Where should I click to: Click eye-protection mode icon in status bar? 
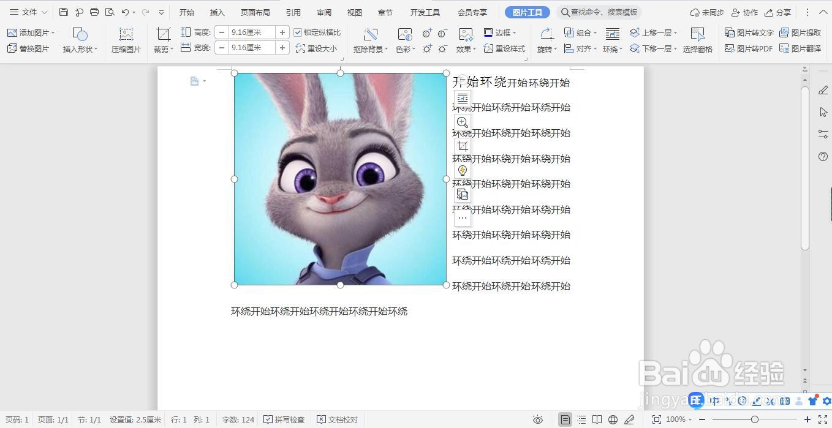[x=538, y=419]
